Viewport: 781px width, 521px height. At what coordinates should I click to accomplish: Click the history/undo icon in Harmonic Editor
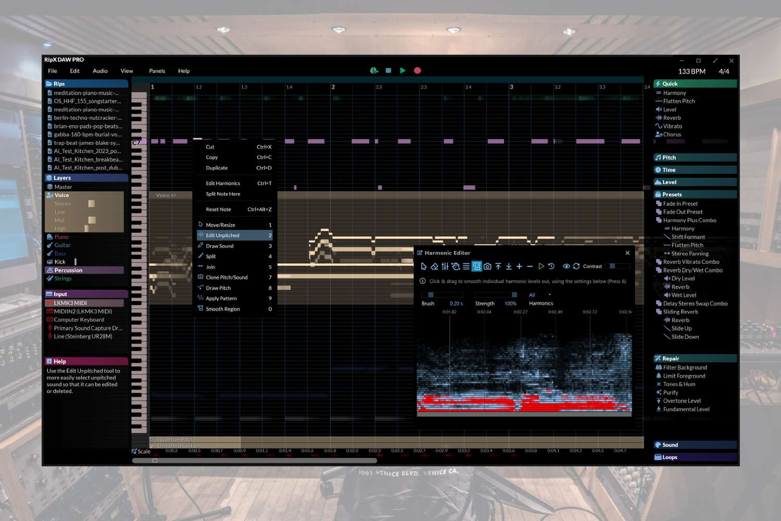pyautogui.click(x=551, y=266)
